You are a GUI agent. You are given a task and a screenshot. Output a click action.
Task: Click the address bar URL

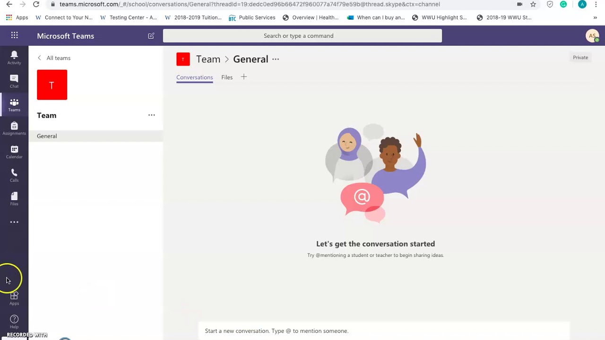click(250, 4)
